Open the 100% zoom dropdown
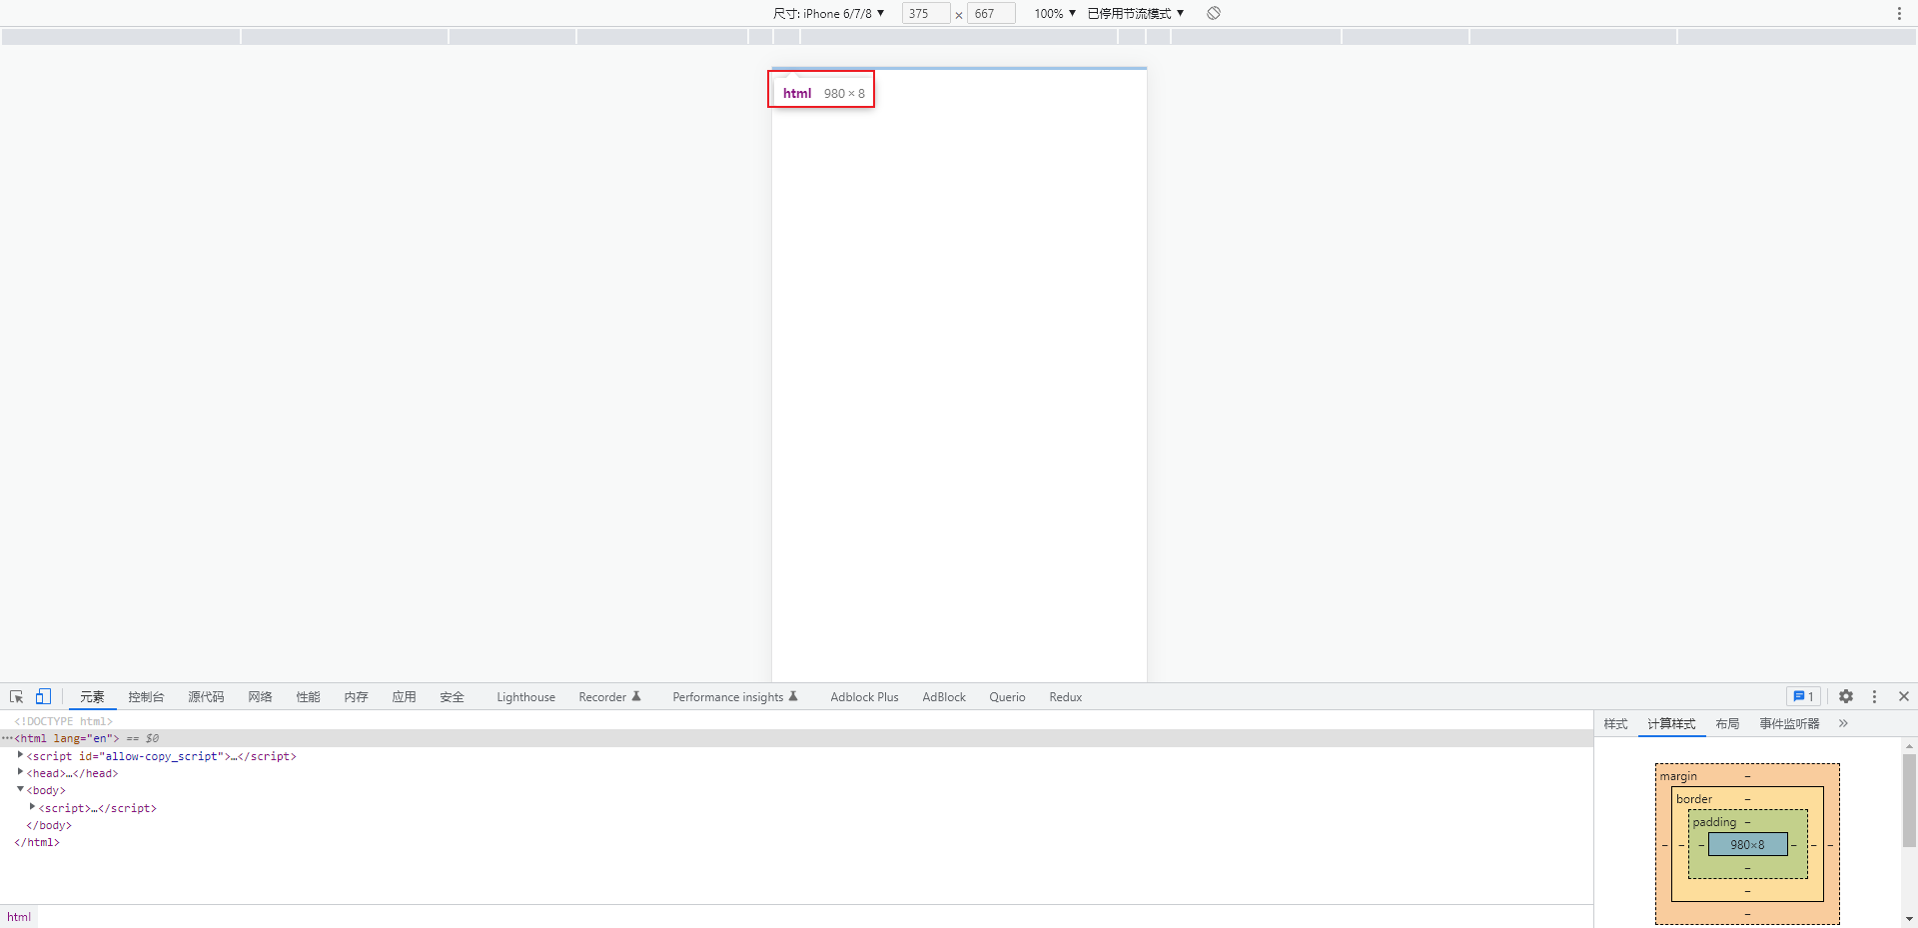The image size is (1918, 928). [x=1055, y=13]
